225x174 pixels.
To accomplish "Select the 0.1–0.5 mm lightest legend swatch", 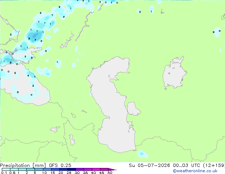I will (6, 169).
